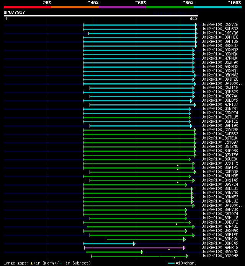The height and width of the screenshot is (266, 245).
Task: Select the UniRef100_B9HVQ0 label
Action: point(220,209)
